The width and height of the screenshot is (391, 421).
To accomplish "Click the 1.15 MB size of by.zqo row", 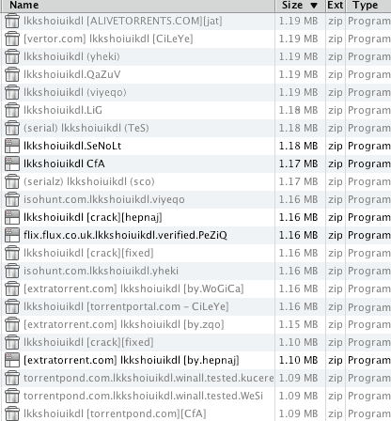I will point(298,324).
